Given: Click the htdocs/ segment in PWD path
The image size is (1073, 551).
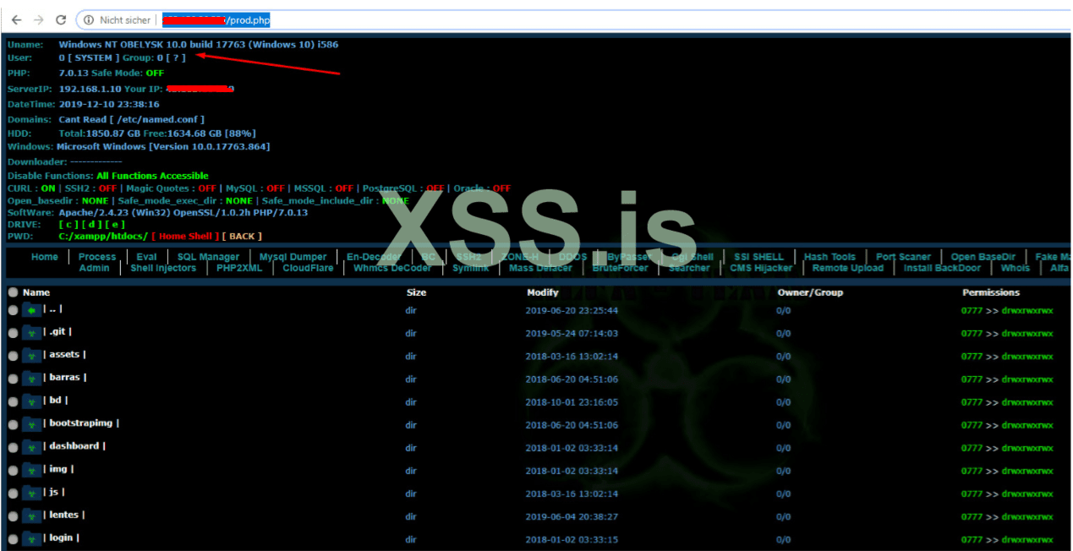Looking at the screenshot, I should [x=129, y=237].
